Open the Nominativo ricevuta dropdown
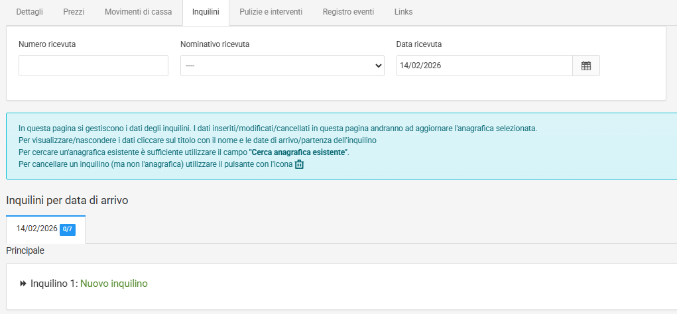 coord(282,66)
